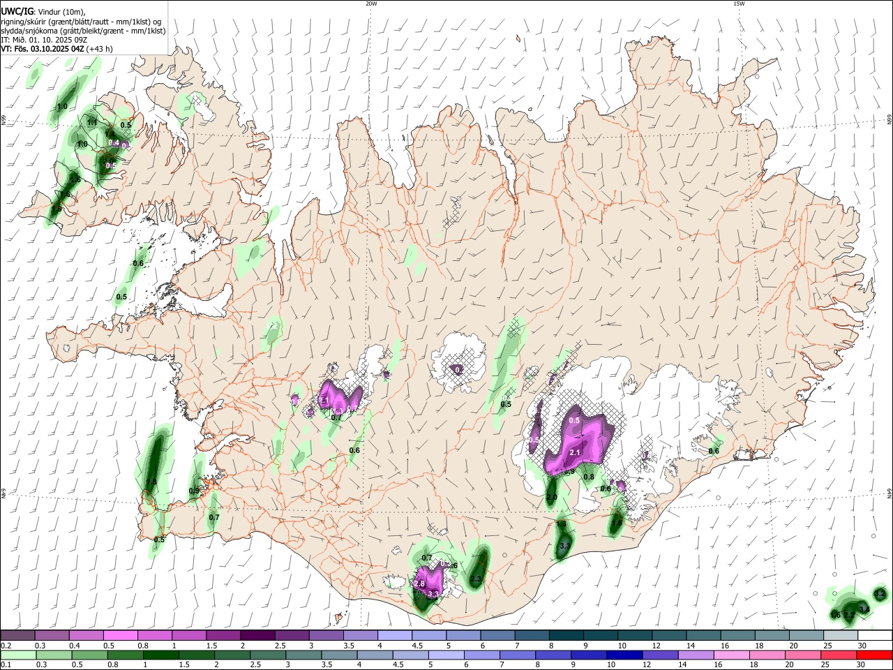The height and width of the screenshot is (670, 893).
Task: Click the bright red 30+ swatch in lower scale
Action: pos(874,655)
